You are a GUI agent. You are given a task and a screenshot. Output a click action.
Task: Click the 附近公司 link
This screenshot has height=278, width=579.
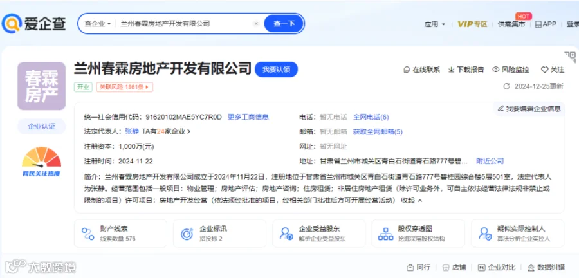tap(490, 161)
